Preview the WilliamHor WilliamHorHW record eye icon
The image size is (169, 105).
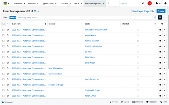tap(160, 30)
